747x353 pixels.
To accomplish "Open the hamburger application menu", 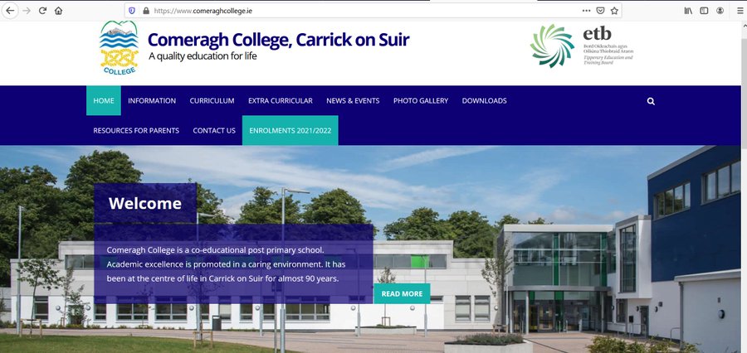I will tap(740, 11).
